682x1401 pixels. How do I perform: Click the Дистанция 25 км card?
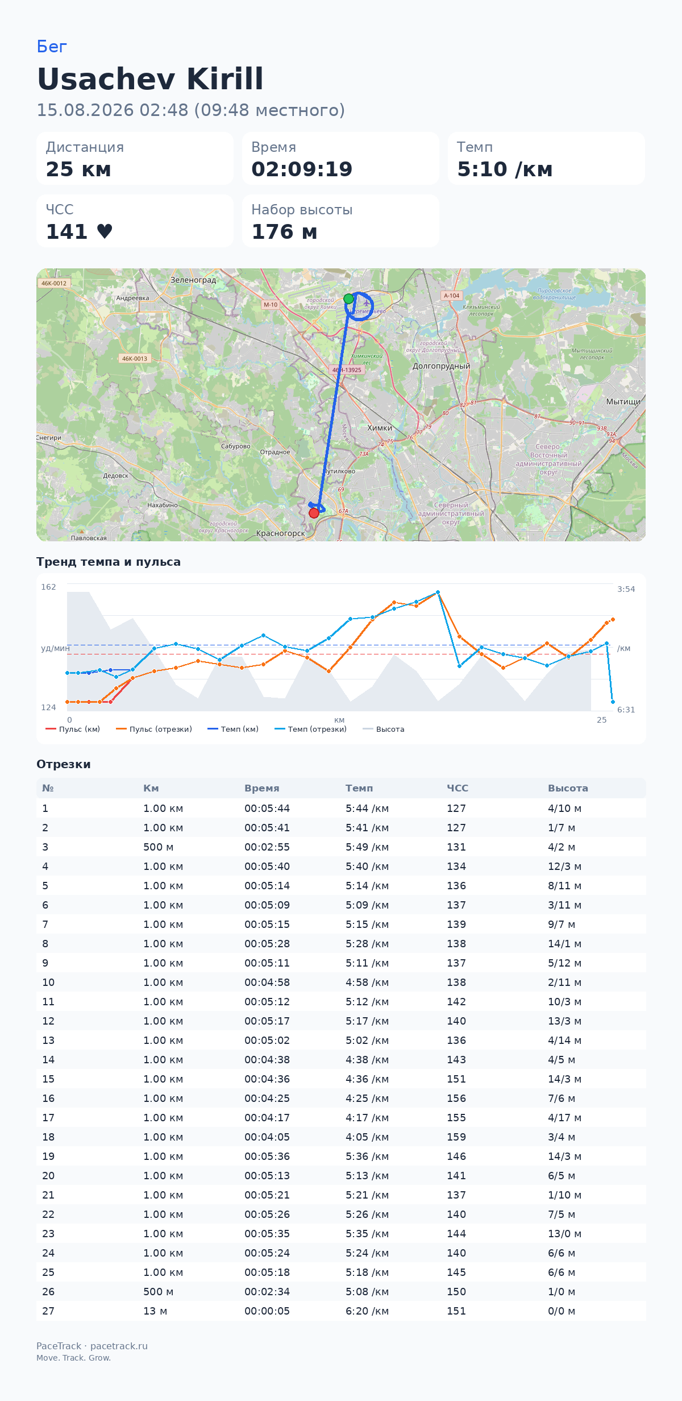[135, 159]
